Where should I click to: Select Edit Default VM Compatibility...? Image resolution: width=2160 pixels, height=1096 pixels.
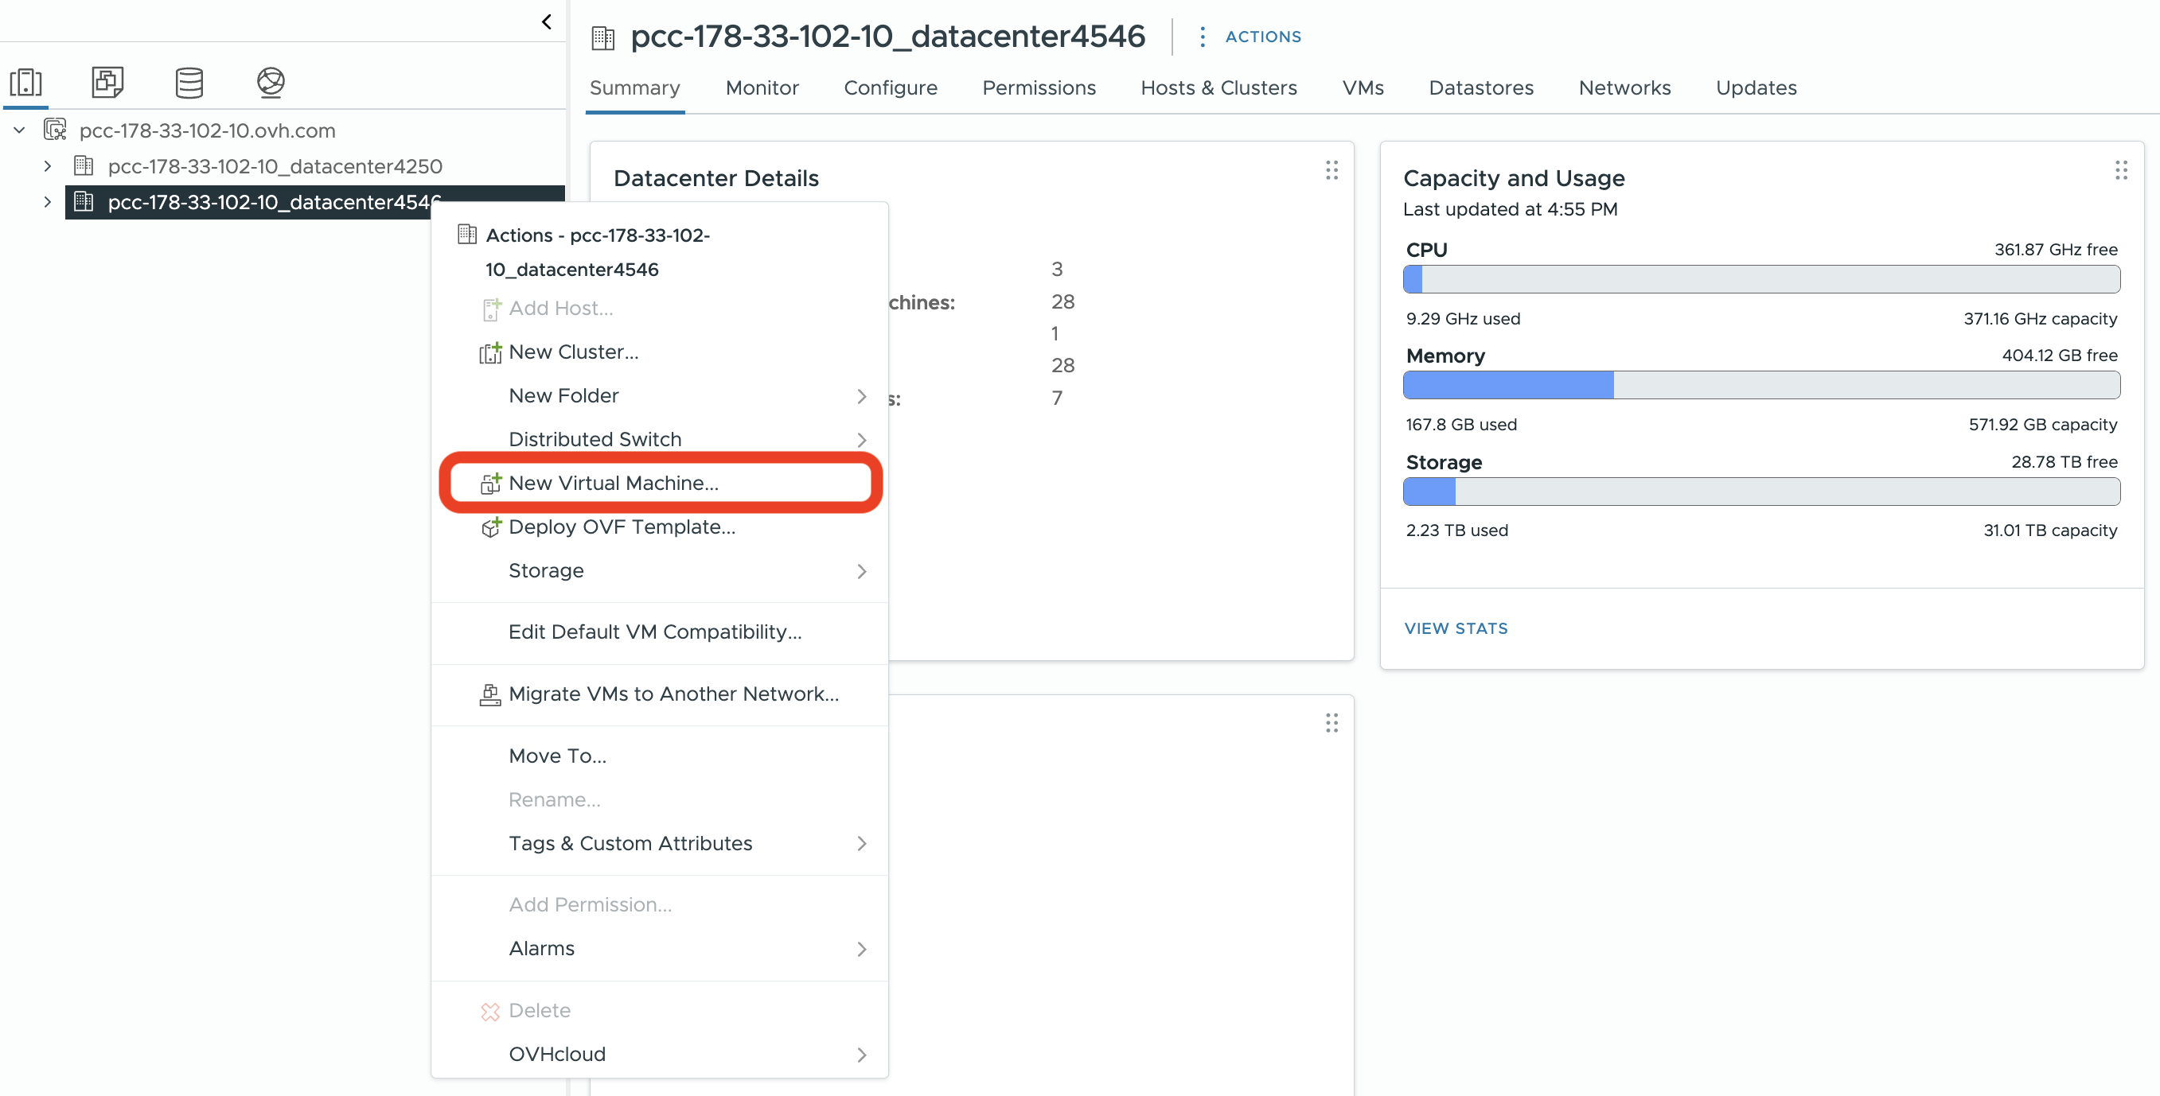pyautogui.click(x=660, y=632)
